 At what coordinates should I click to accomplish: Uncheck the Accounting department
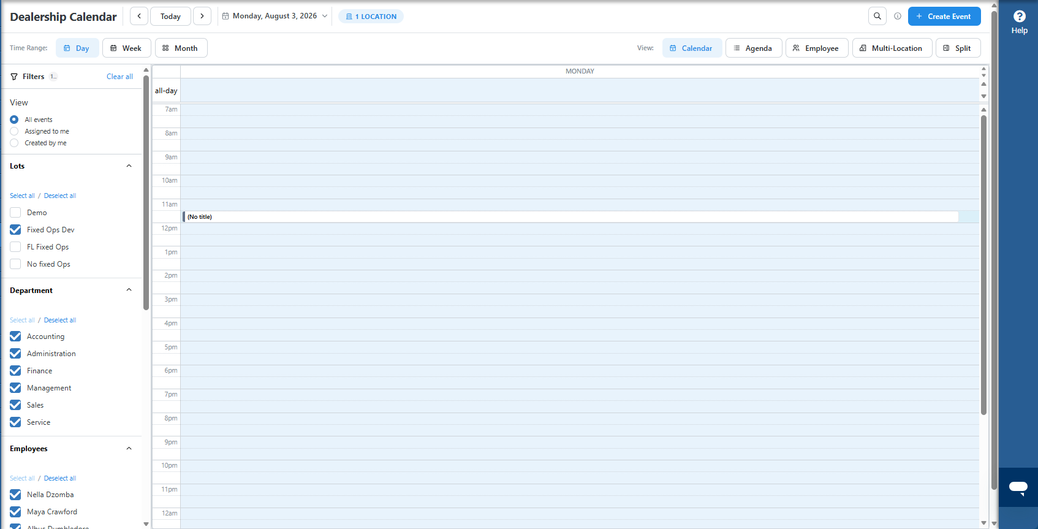click(15, 337)
